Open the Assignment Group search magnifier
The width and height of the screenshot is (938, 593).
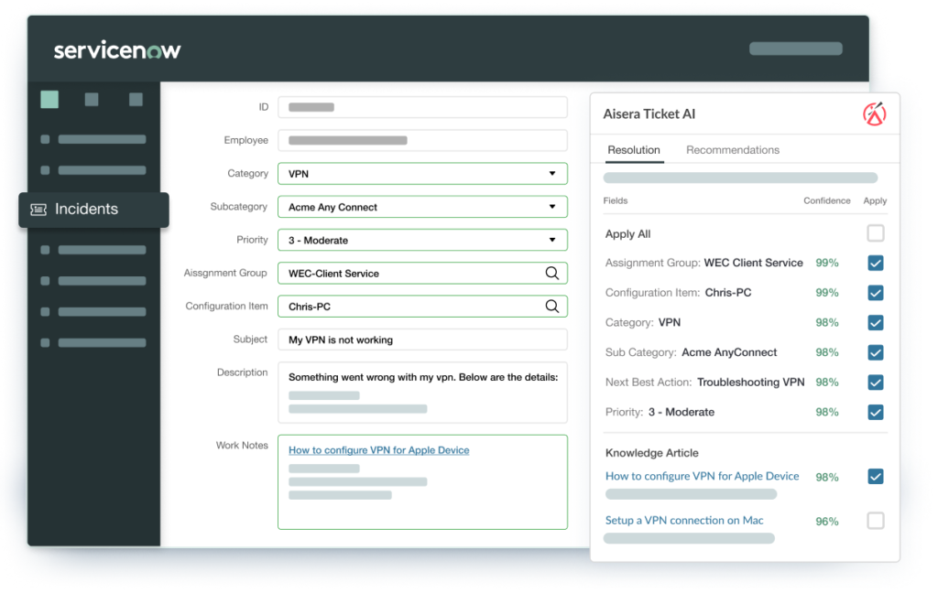click(x=551, y=273)
